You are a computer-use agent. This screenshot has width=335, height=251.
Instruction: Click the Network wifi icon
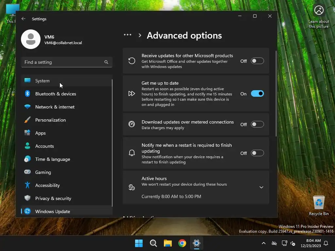pos(27,107)
